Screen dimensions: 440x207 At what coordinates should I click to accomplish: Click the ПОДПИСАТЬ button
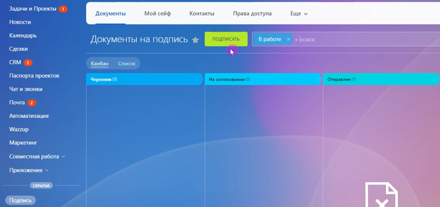[226, 39]
